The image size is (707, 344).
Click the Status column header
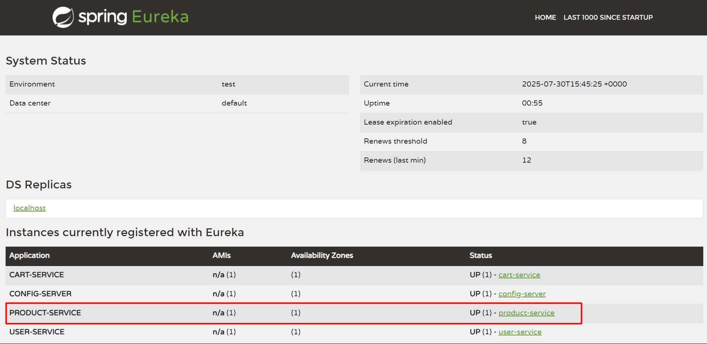coord(480,256)
